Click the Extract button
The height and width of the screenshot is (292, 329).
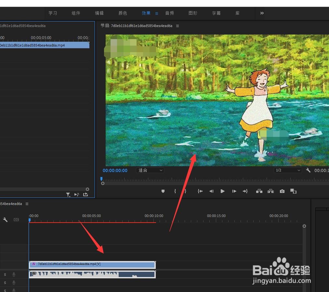pos(270,191)
